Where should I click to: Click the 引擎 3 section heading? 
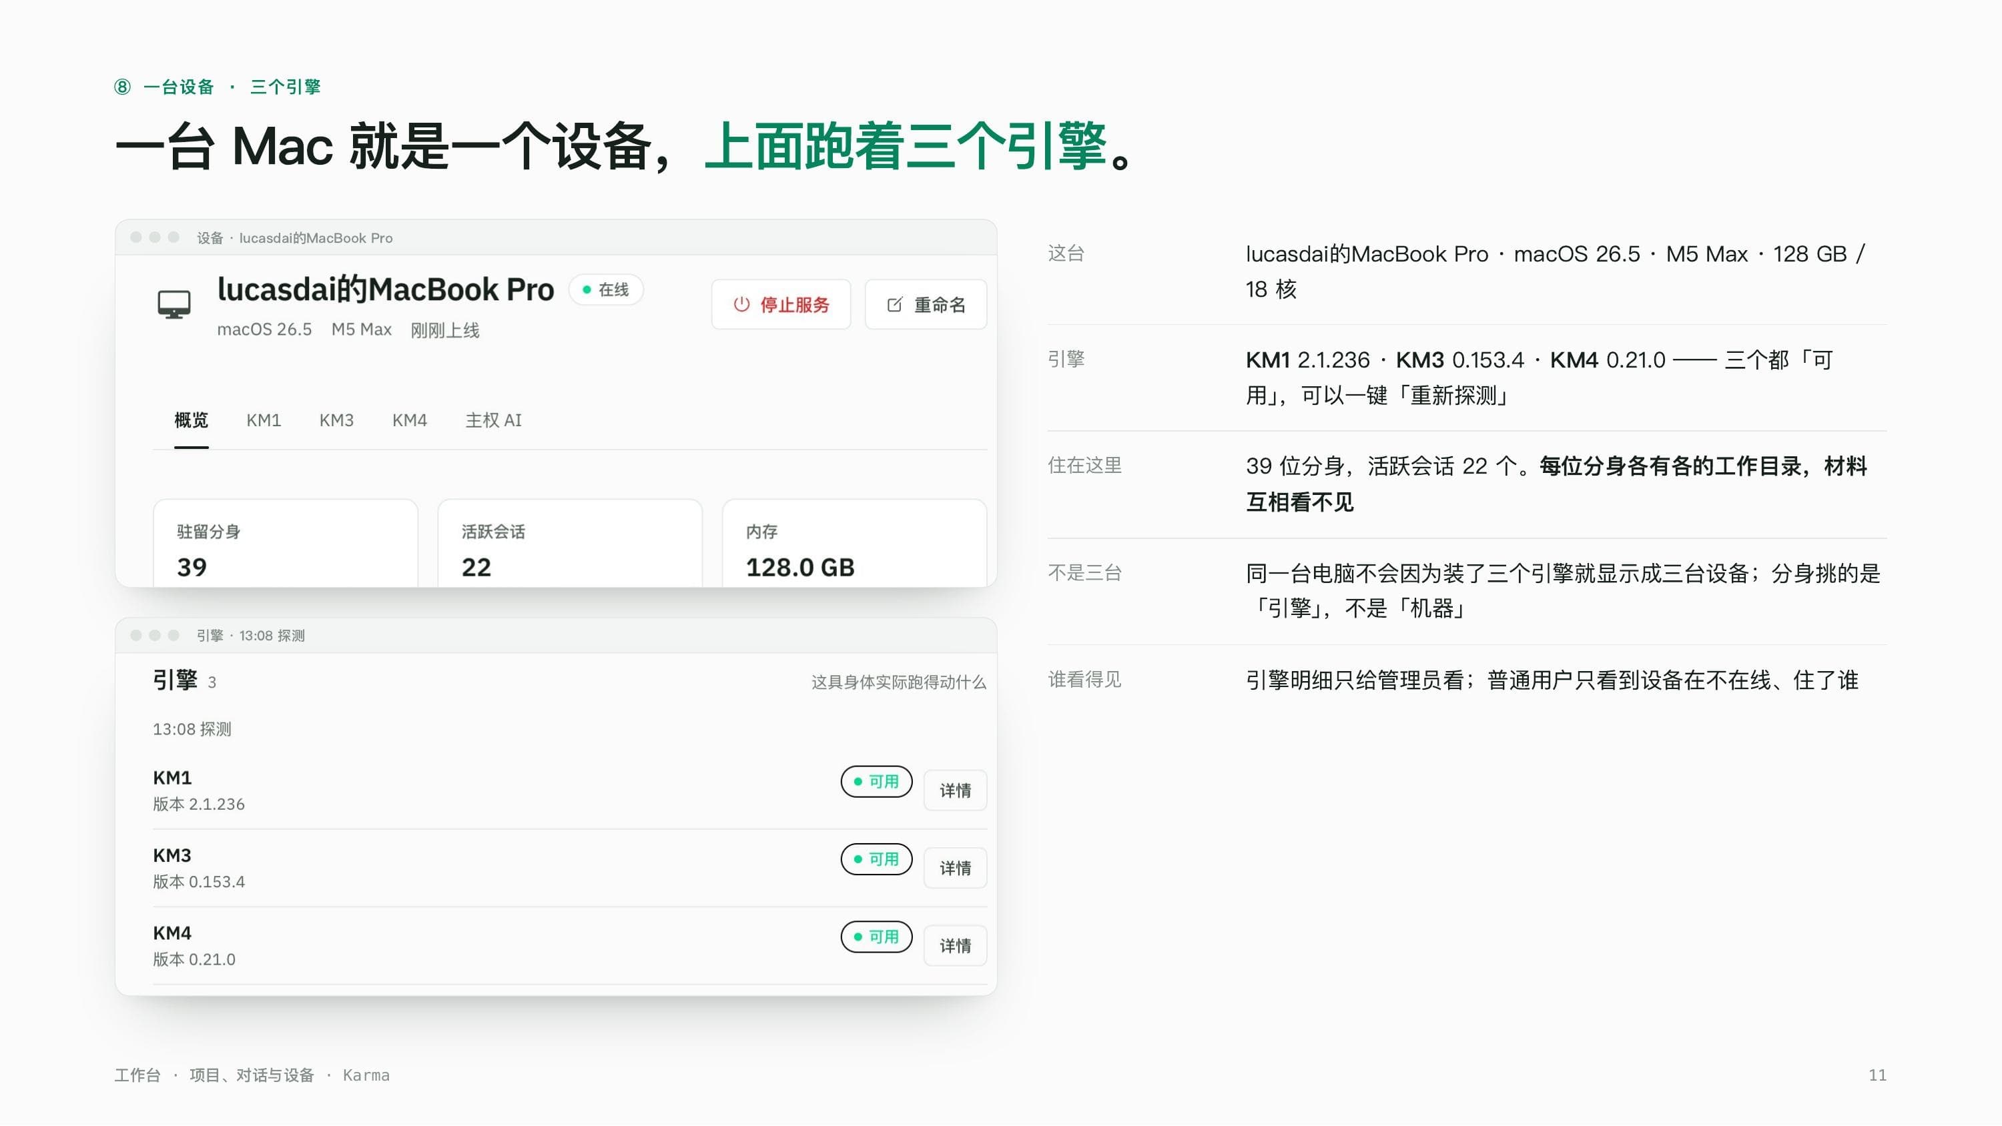pyautogui.click(x=185, y=680)
